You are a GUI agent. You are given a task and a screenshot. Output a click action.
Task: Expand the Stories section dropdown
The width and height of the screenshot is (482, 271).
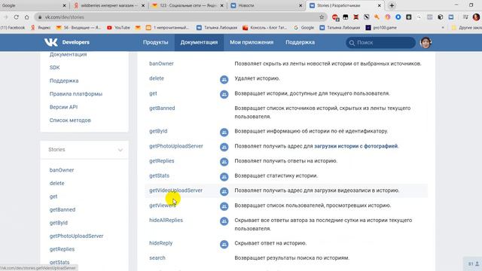[120, 150]
